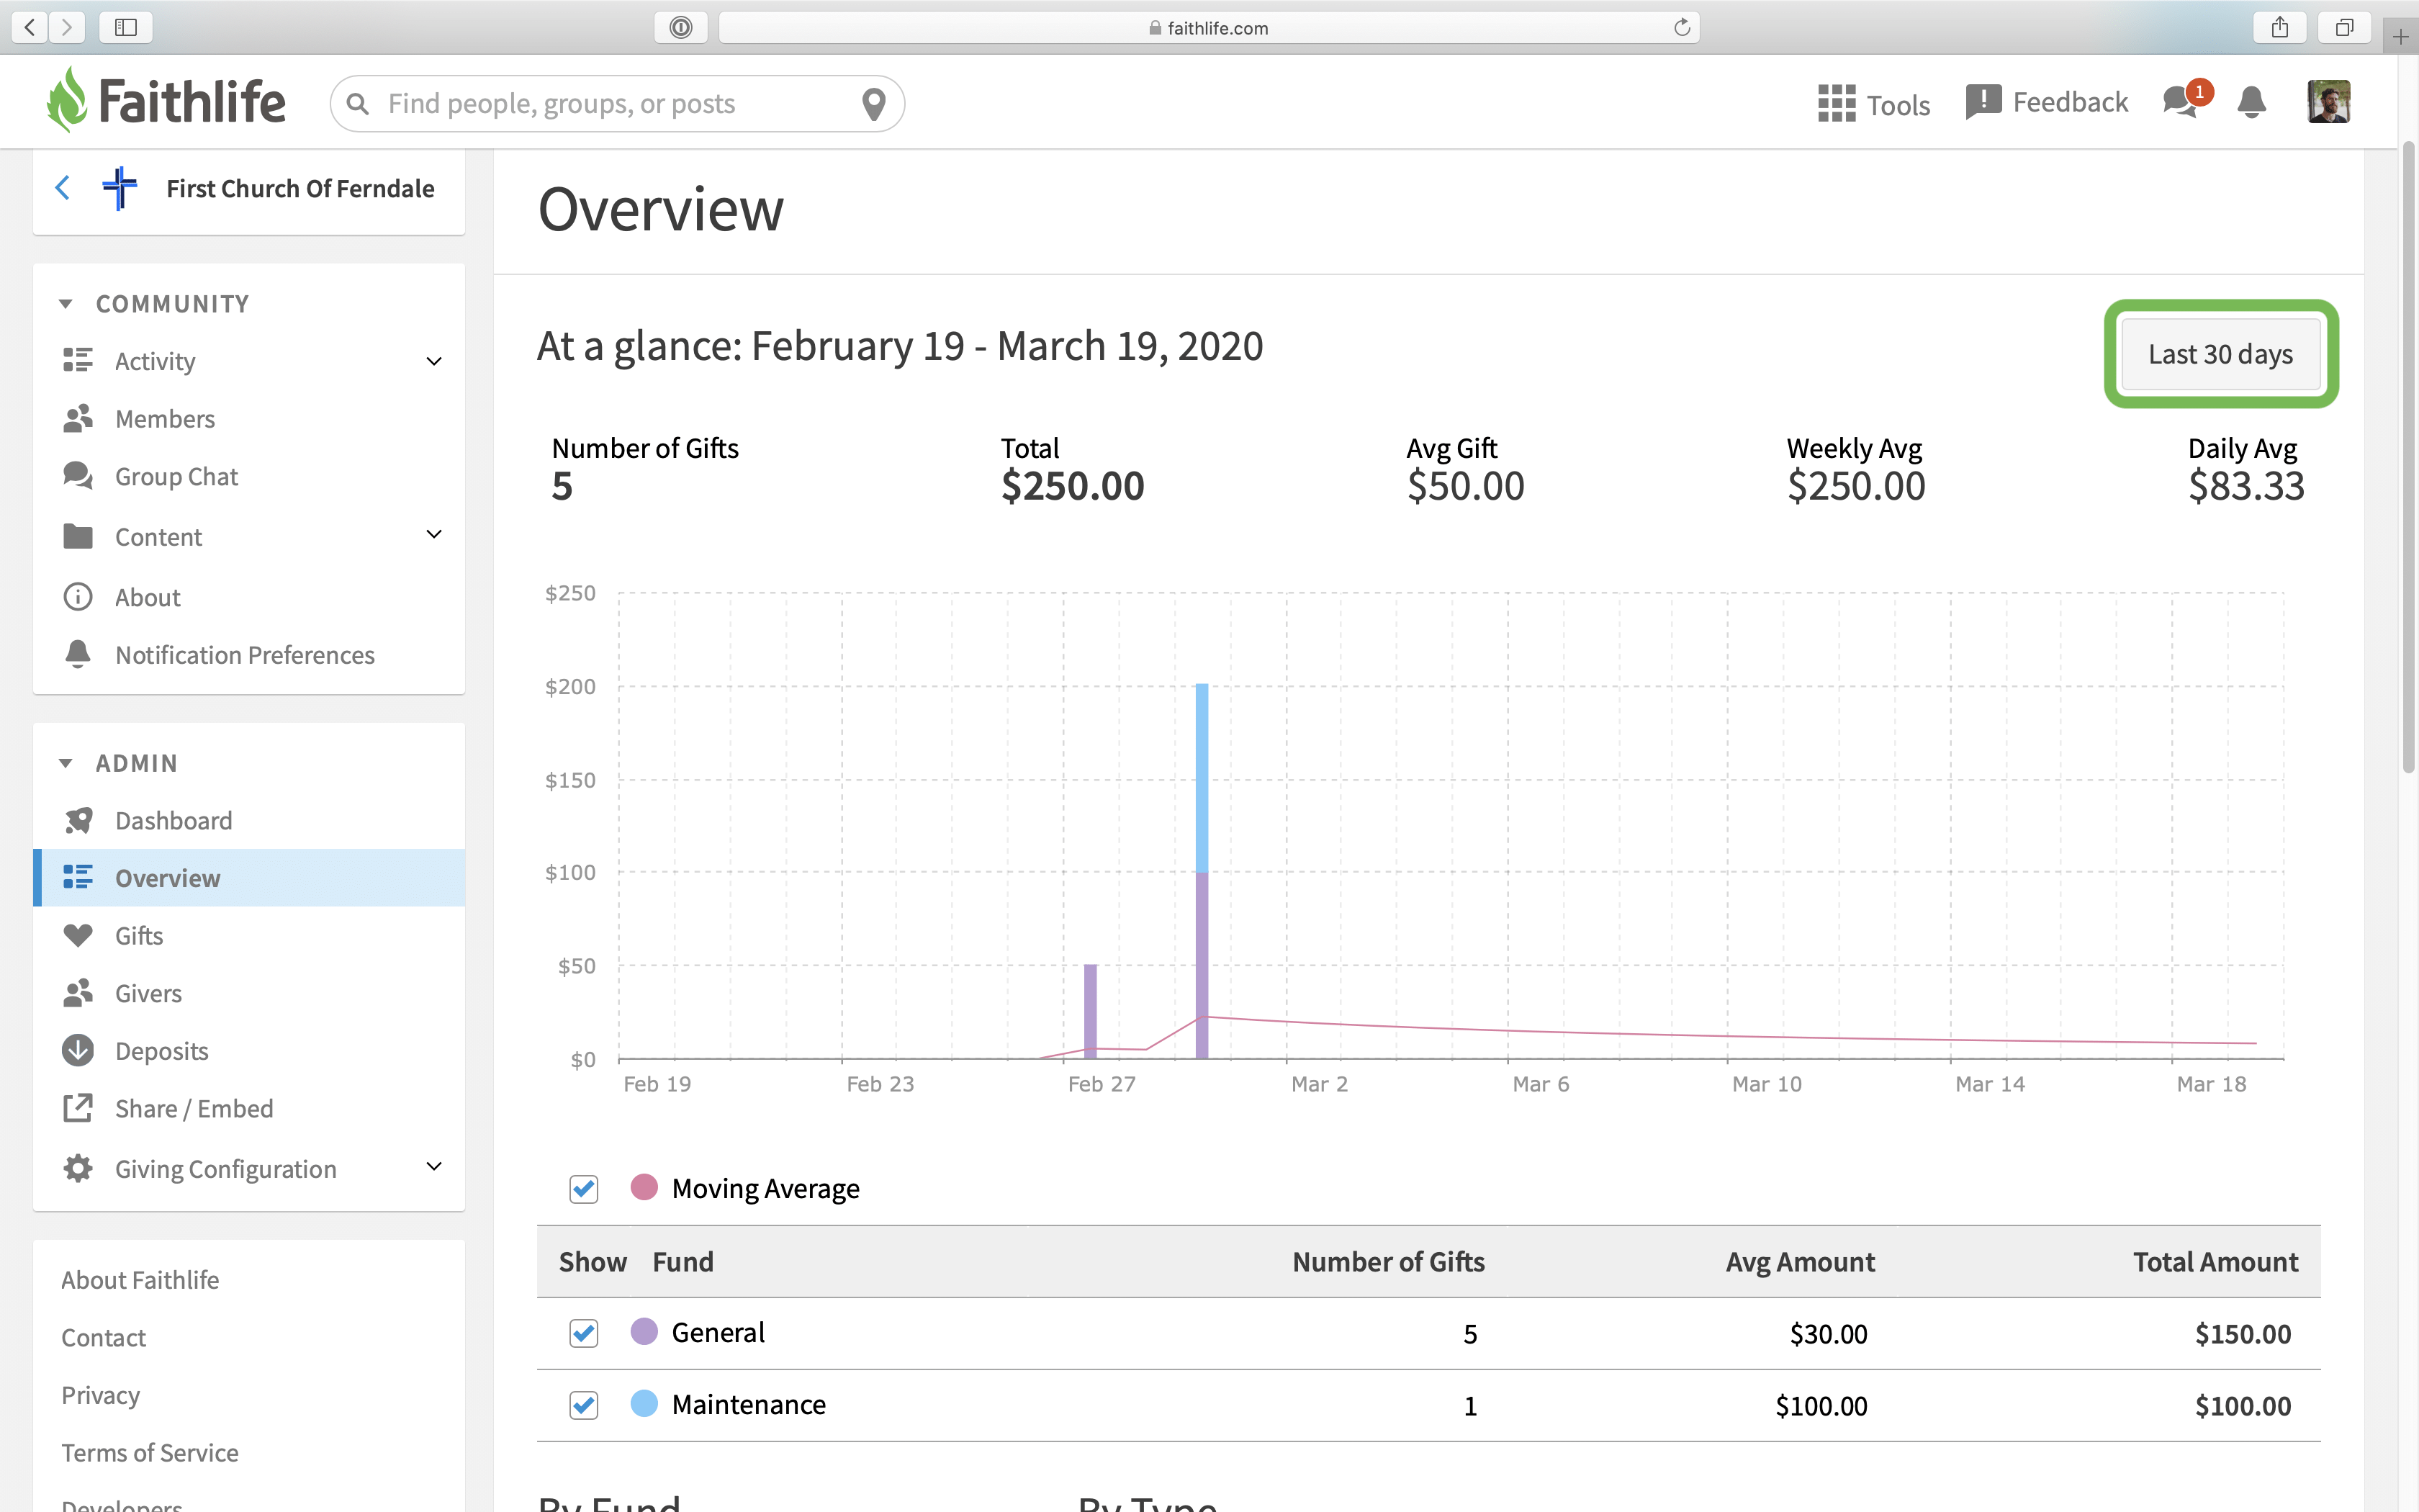Click the faithlife.com address bar
The width and height of the screenshot is (2419, 1512).
1209,27
